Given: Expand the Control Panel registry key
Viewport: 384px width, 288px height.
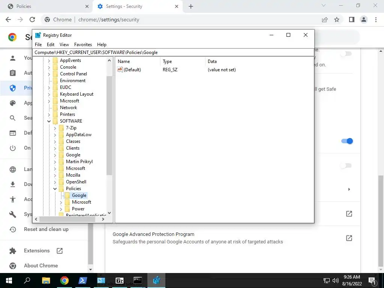Looking at the screenshot, I should (49, 74).
